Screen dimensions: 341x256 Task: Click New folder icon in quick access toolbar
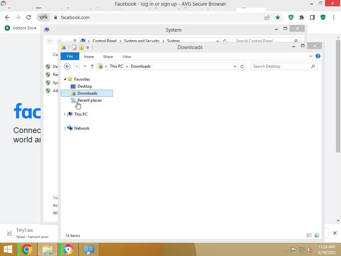tap(82, 47)
